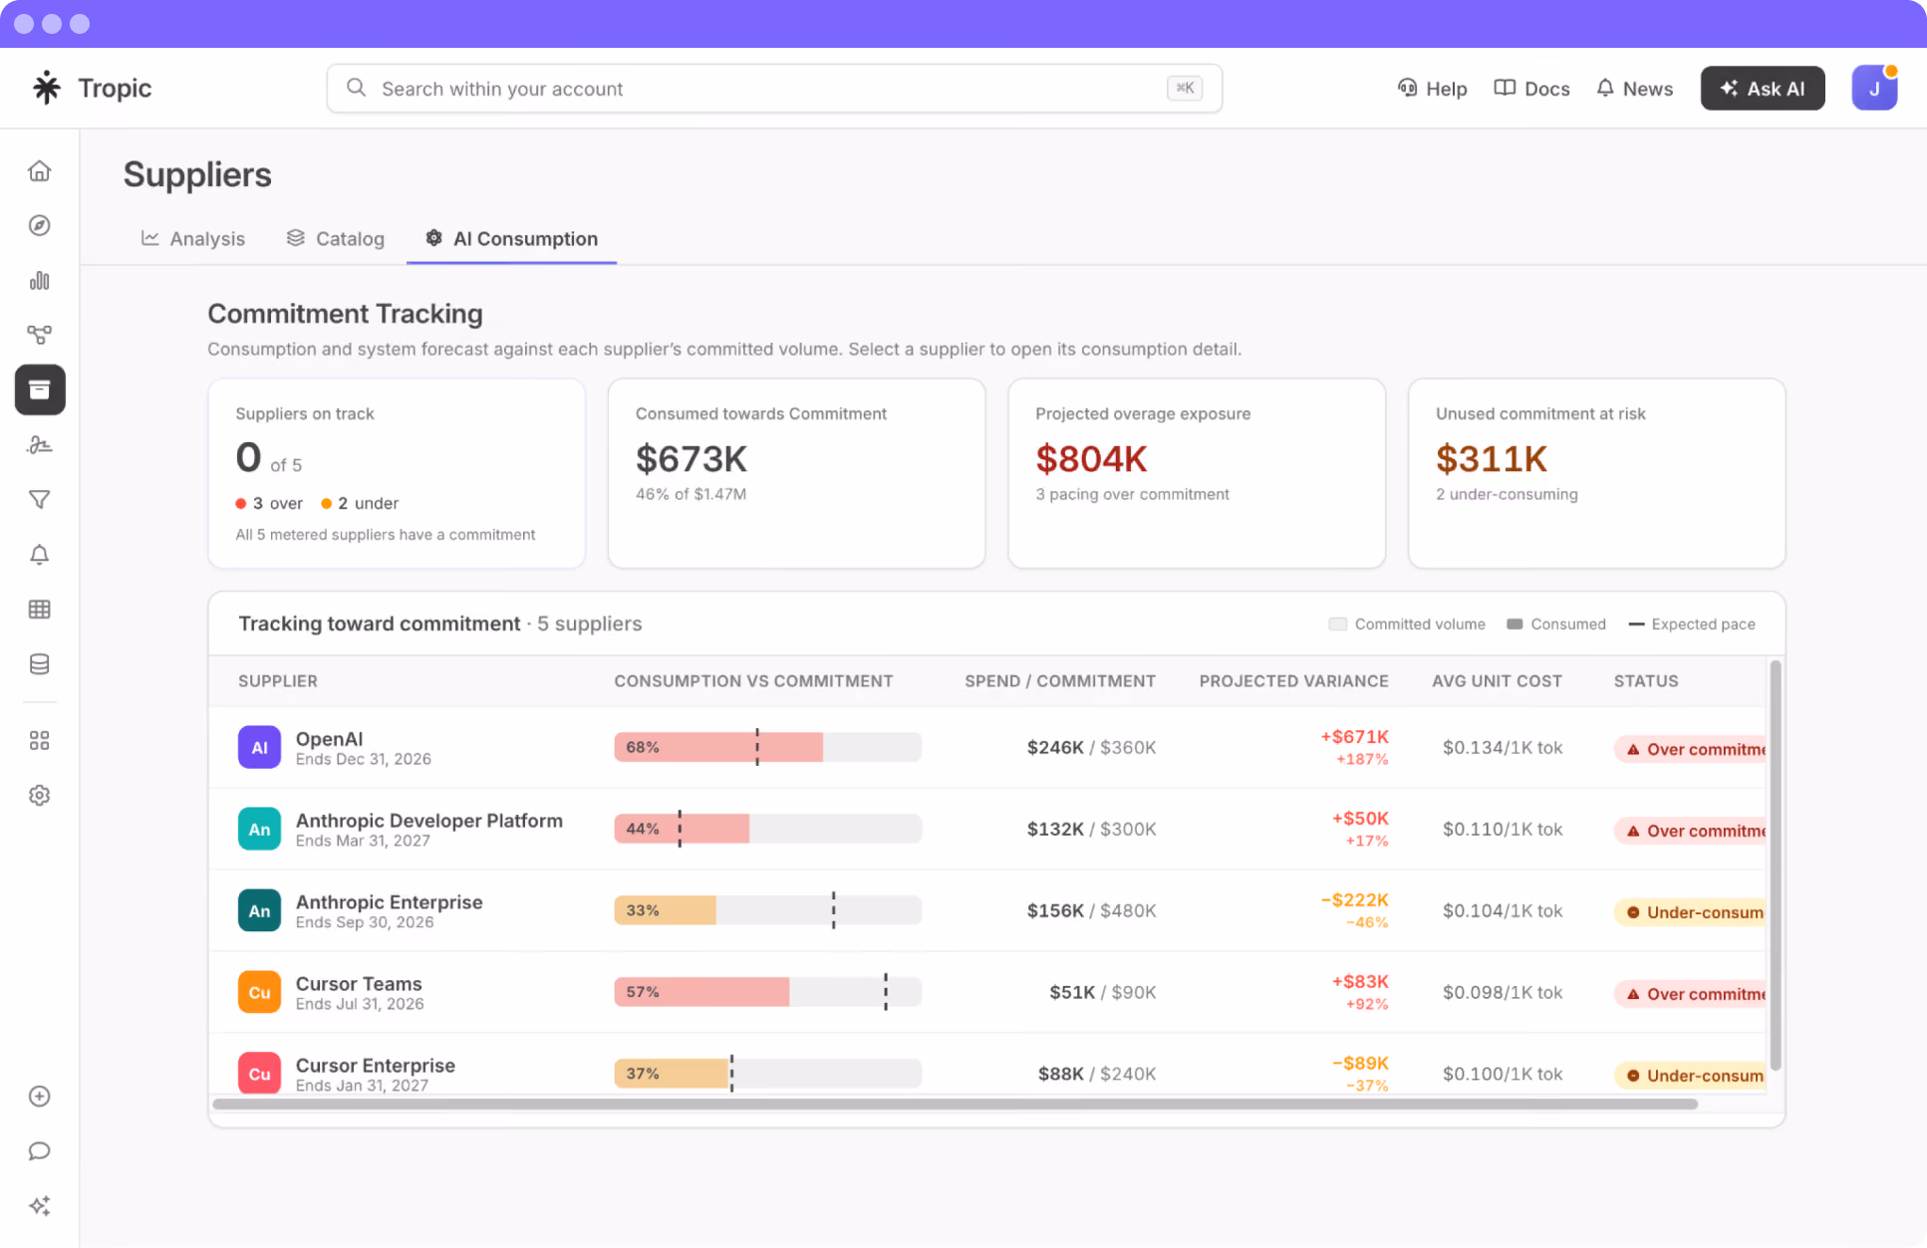Open the database icon in sidebar
The image size is (1927, 1248).
[x=40, y=664]
